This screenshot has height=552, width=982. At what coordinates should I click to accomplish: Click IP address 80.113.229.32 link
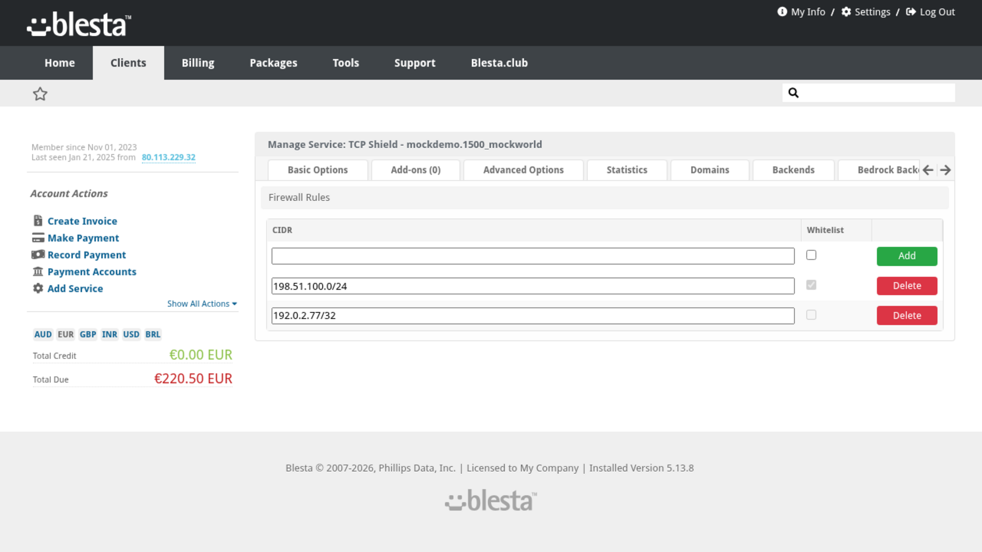(x=168, y=157)
